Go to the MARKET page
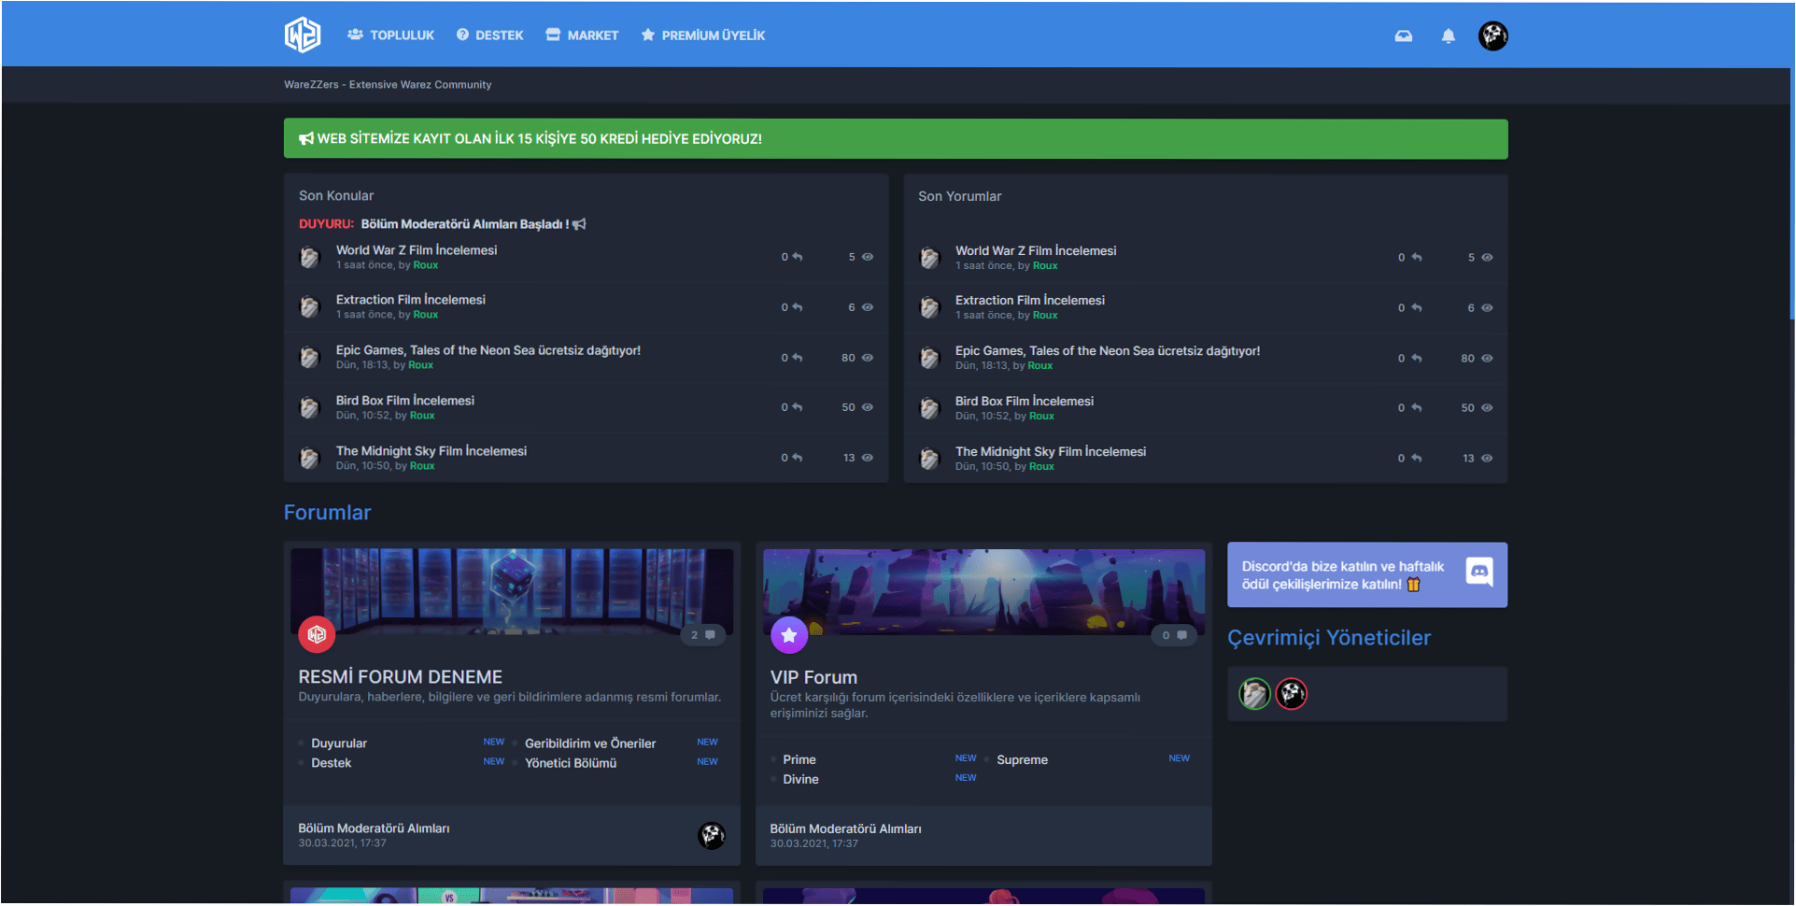 tap(583, 35)
